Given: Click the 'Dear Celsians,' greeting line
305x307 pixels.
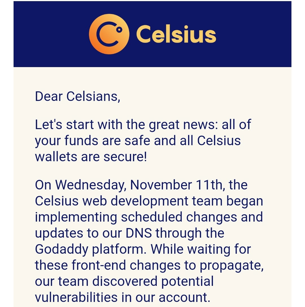Looking at the screenshot, I should (77, 96).
